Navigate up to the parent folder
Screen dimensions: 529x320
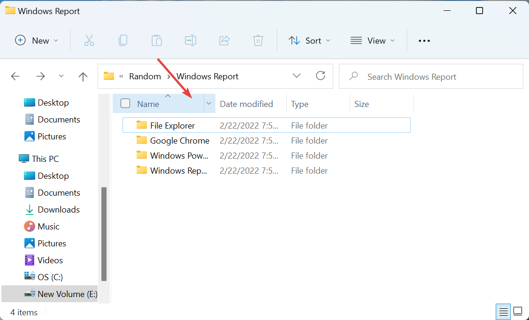83,76
